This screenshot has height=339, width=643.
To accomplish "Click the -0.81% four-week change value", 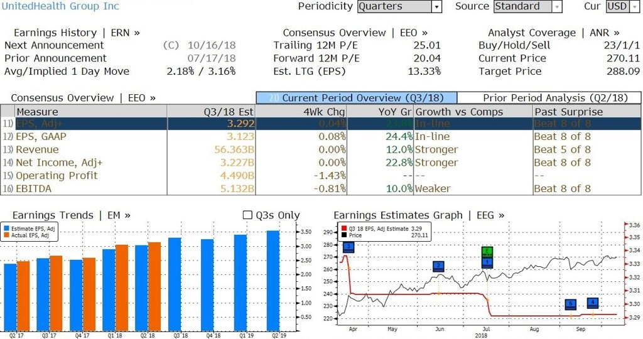I will point(330,189).
